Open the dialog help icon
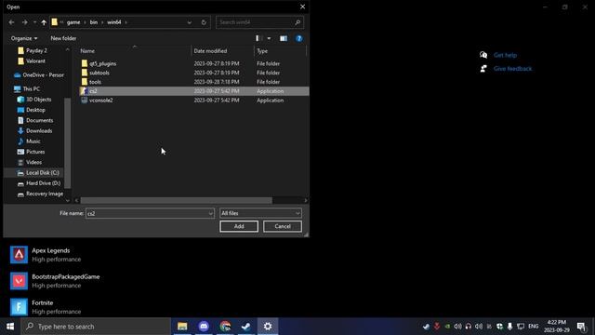Screen dimensions: 595x335 (x=299, y=38)
